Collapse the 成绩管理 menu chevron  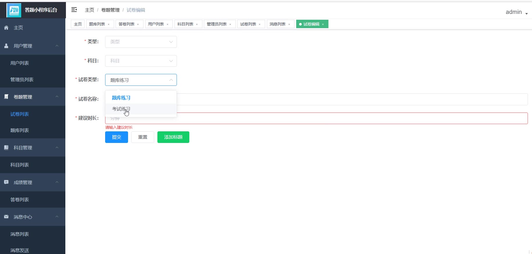[x=57, y=182]
